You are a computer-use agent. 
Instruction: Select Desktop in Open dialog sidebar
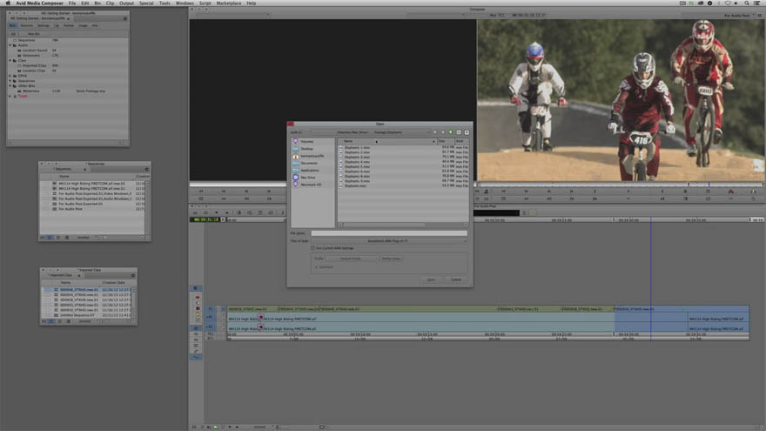tap(306, 149)
